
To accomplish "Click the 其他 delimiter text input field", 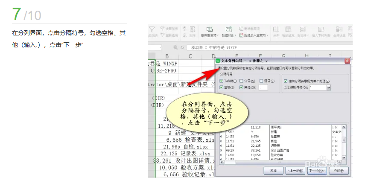I will pos(263,88).
